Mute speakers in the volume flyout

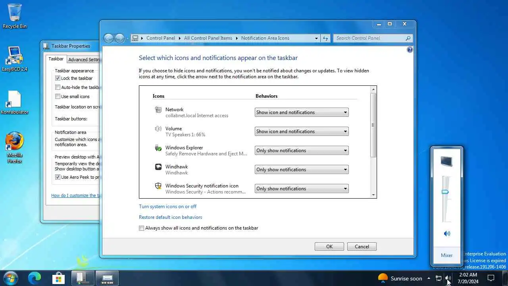447,234
